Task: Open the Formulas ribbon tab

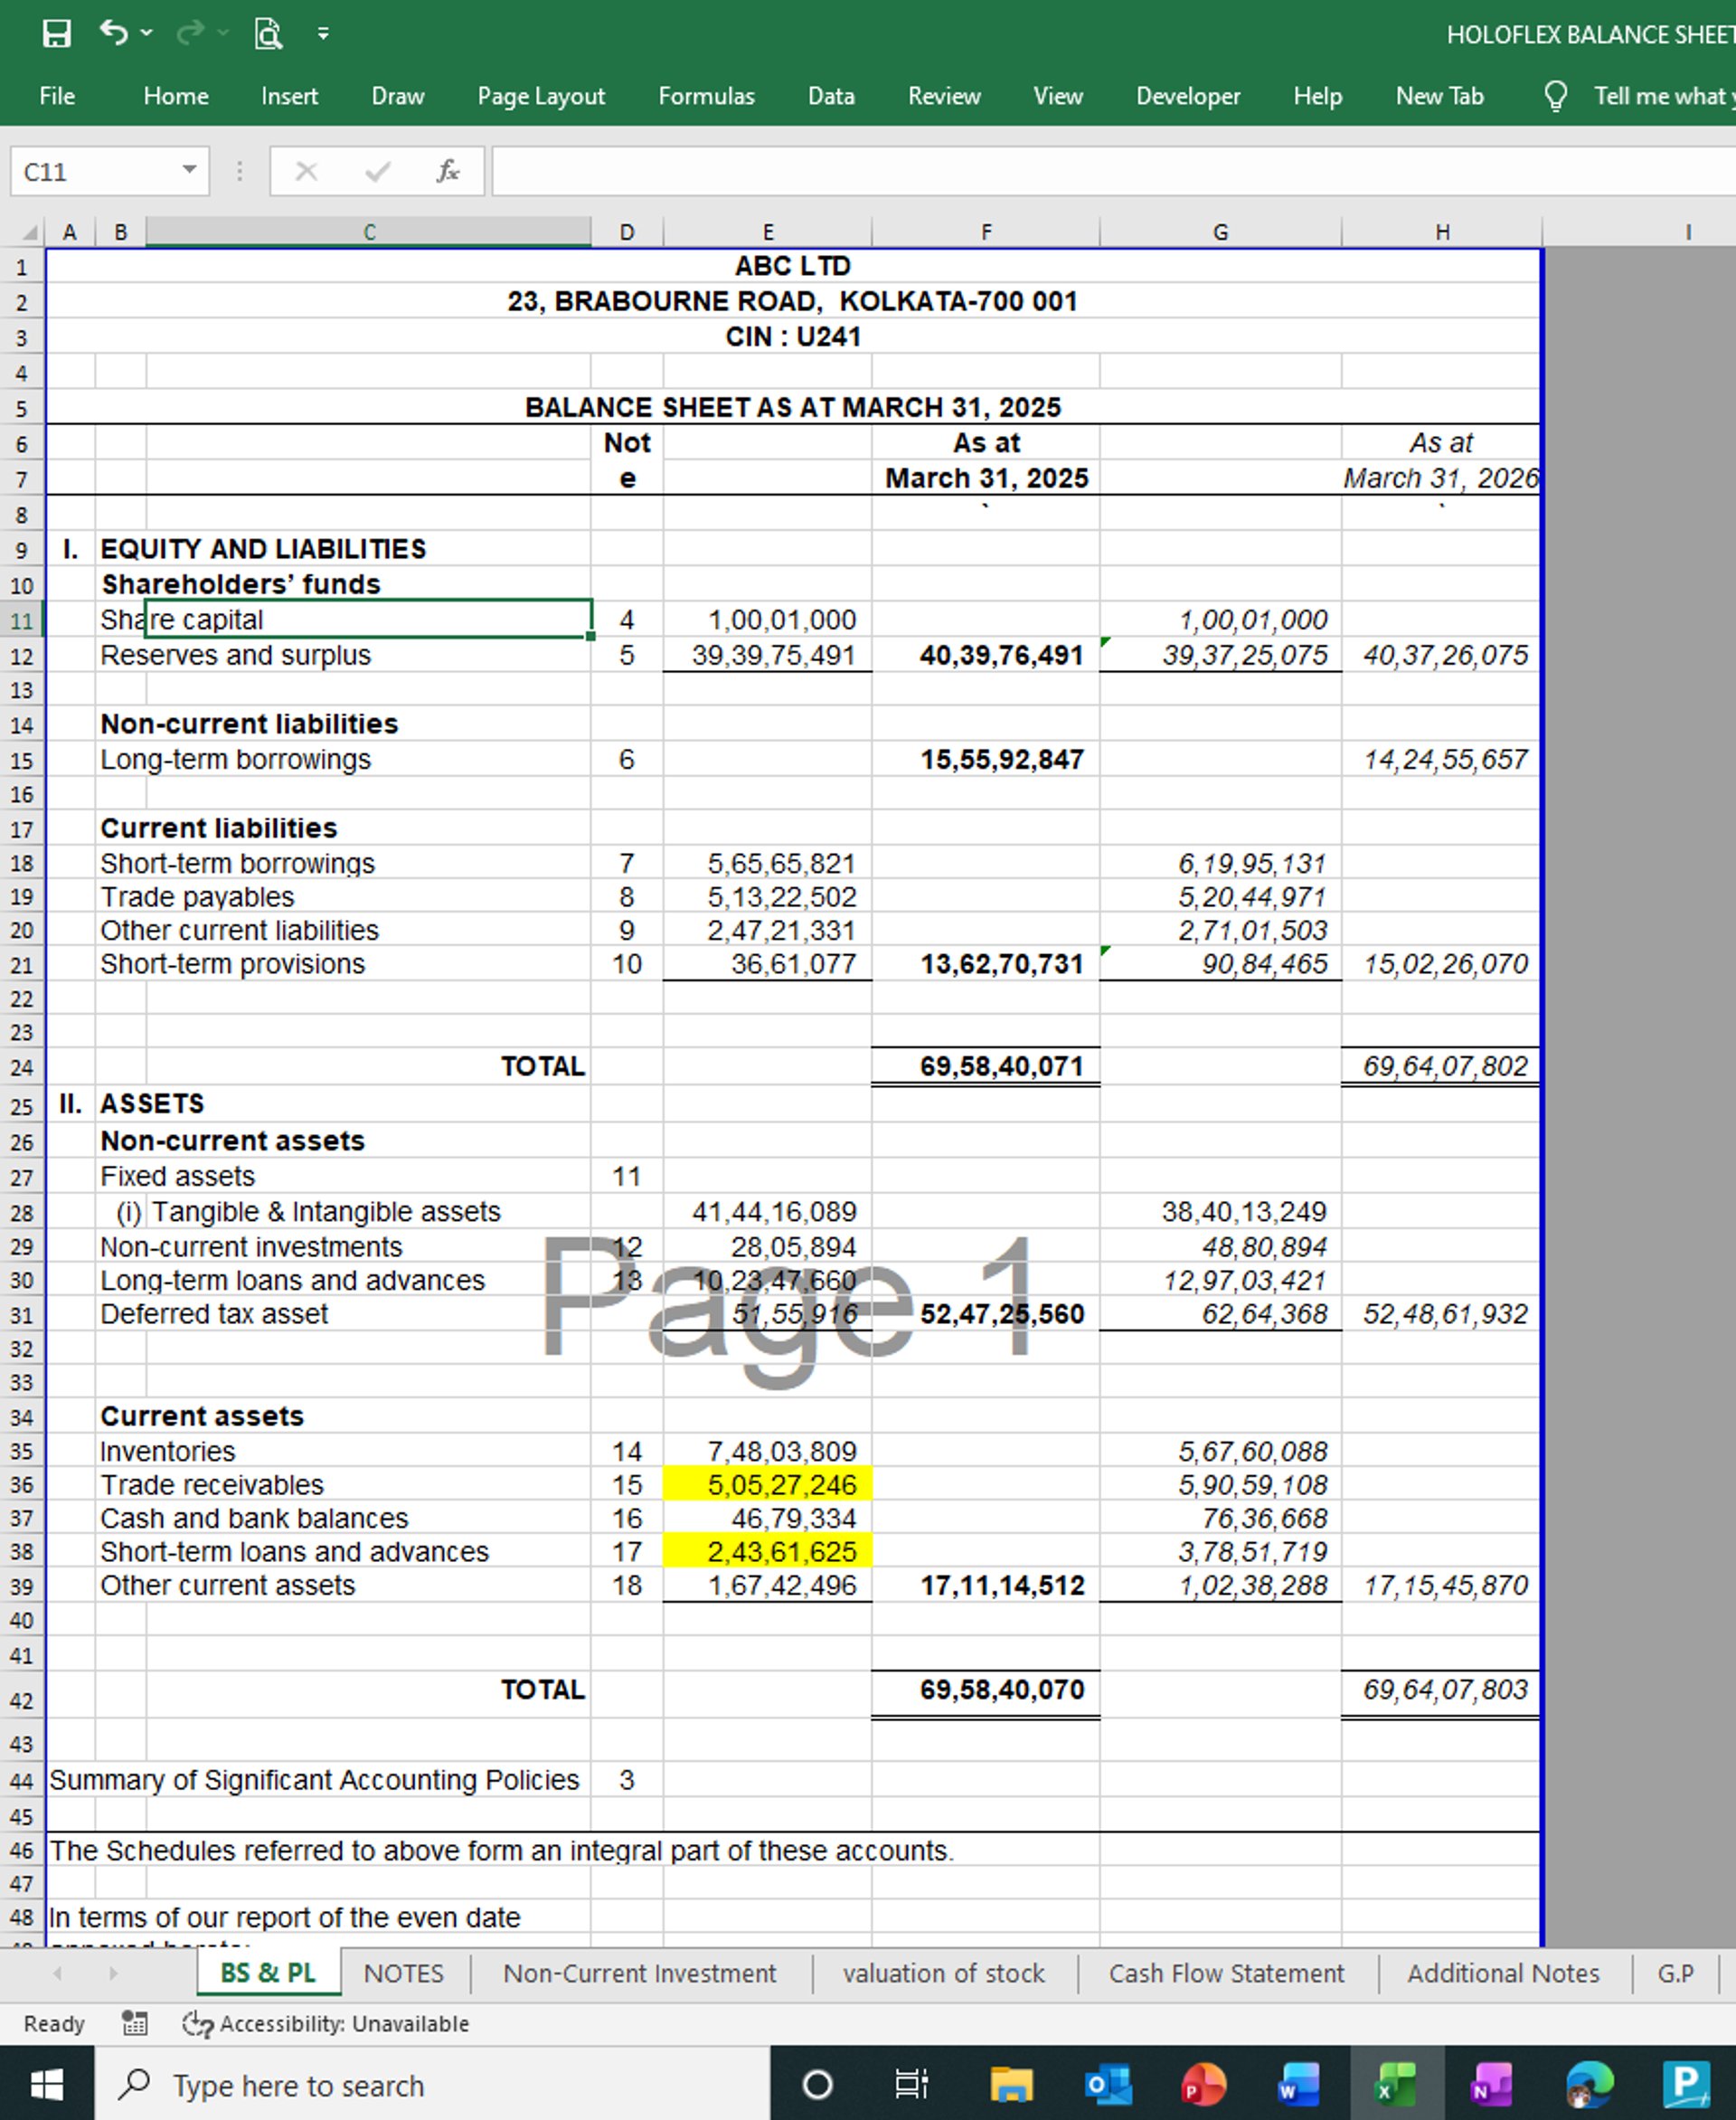Action: point(706,96)
